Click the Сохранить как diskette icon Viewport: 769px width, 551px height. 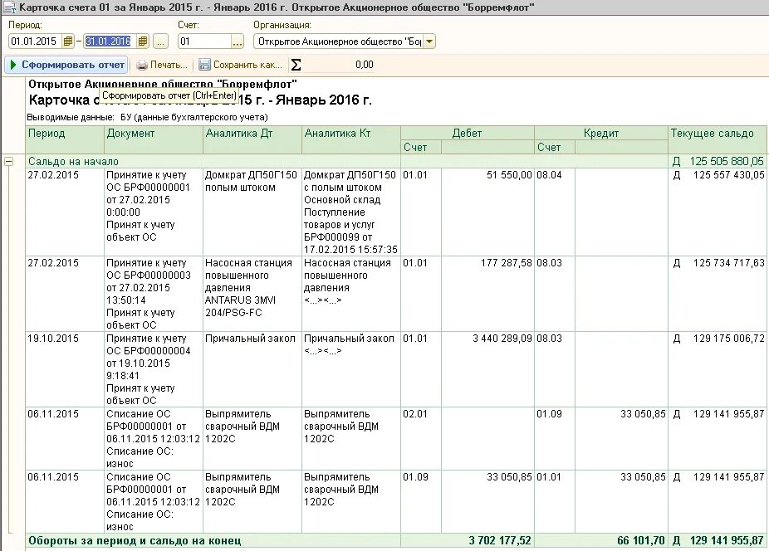coord(204,65)
